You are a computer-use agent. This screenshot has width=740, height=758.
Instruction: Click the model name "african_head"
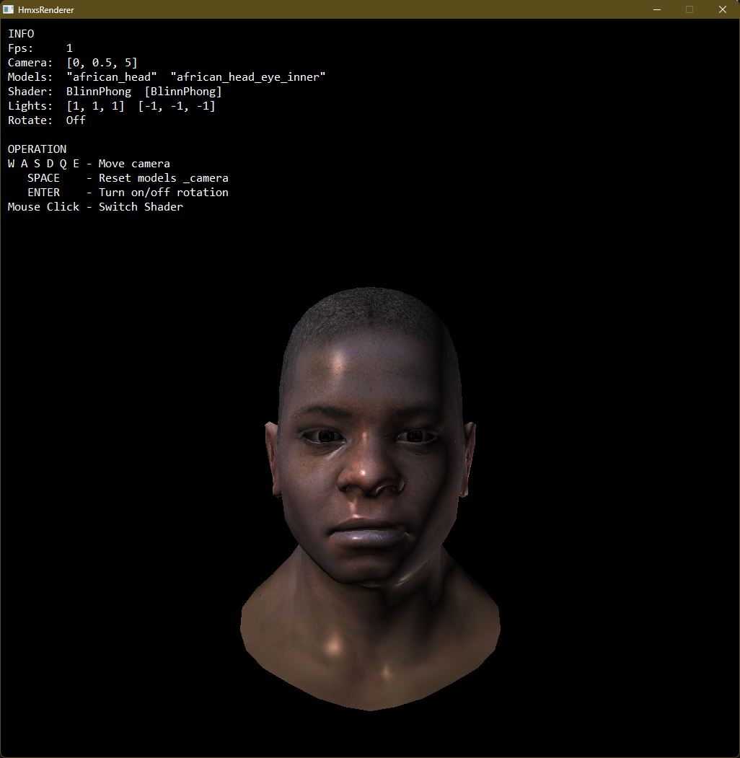click(112, 77)
